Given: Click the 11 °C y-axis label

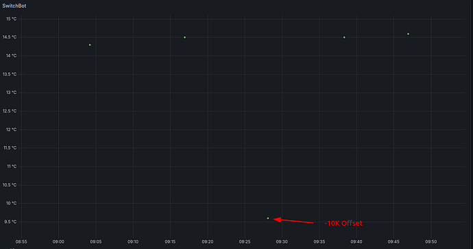Looking at the screenshot, I should coord(12,166).
